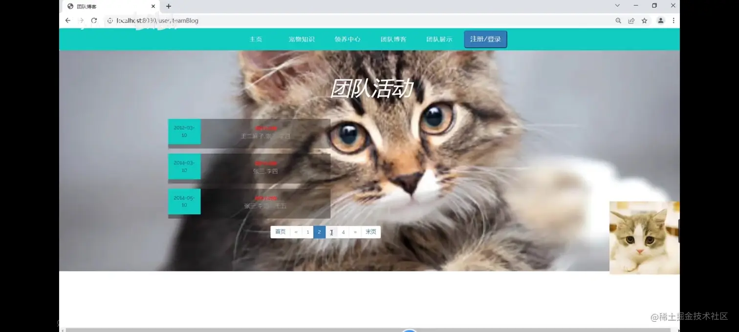Open the browser profile avatar
Image resolution: width=739 pixels, height=332 pixels.
[660, 21]
